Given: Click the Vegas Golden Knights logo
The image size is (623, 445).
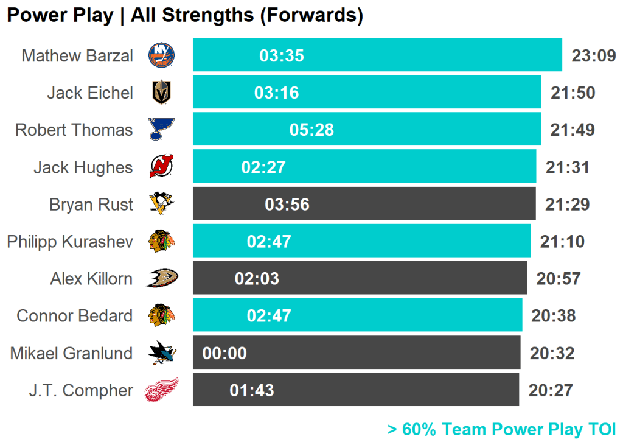Looking at the screenshot, I should pyautogui.click(x=161, y=93).
